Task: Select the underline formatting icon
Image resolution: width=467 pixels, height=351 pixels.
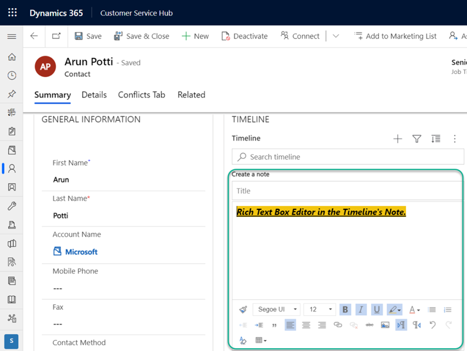Action: click(377, 309)
